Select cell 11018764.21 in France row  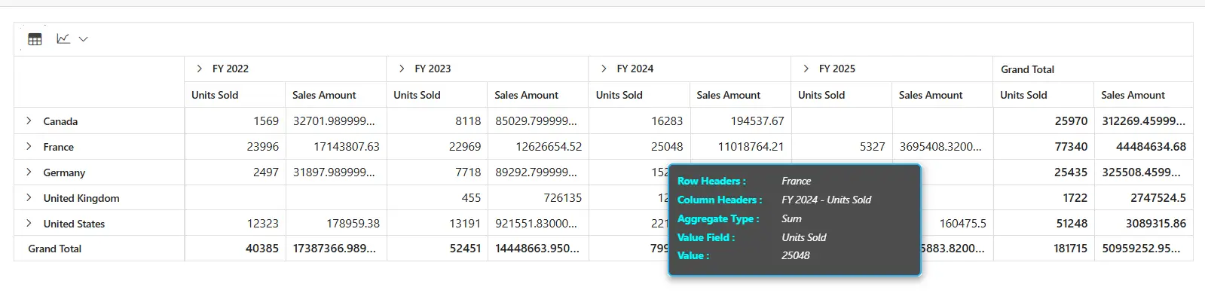(740, 146)
